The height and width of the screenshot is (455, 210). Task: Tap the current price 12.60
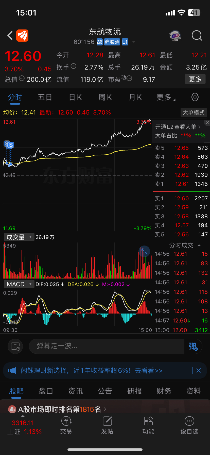pos(23,56)
